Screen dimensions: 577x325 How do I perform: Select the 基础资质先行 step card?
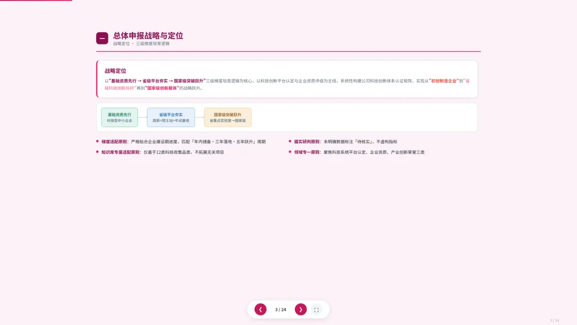pyautogui.click(x=120, y=118)
